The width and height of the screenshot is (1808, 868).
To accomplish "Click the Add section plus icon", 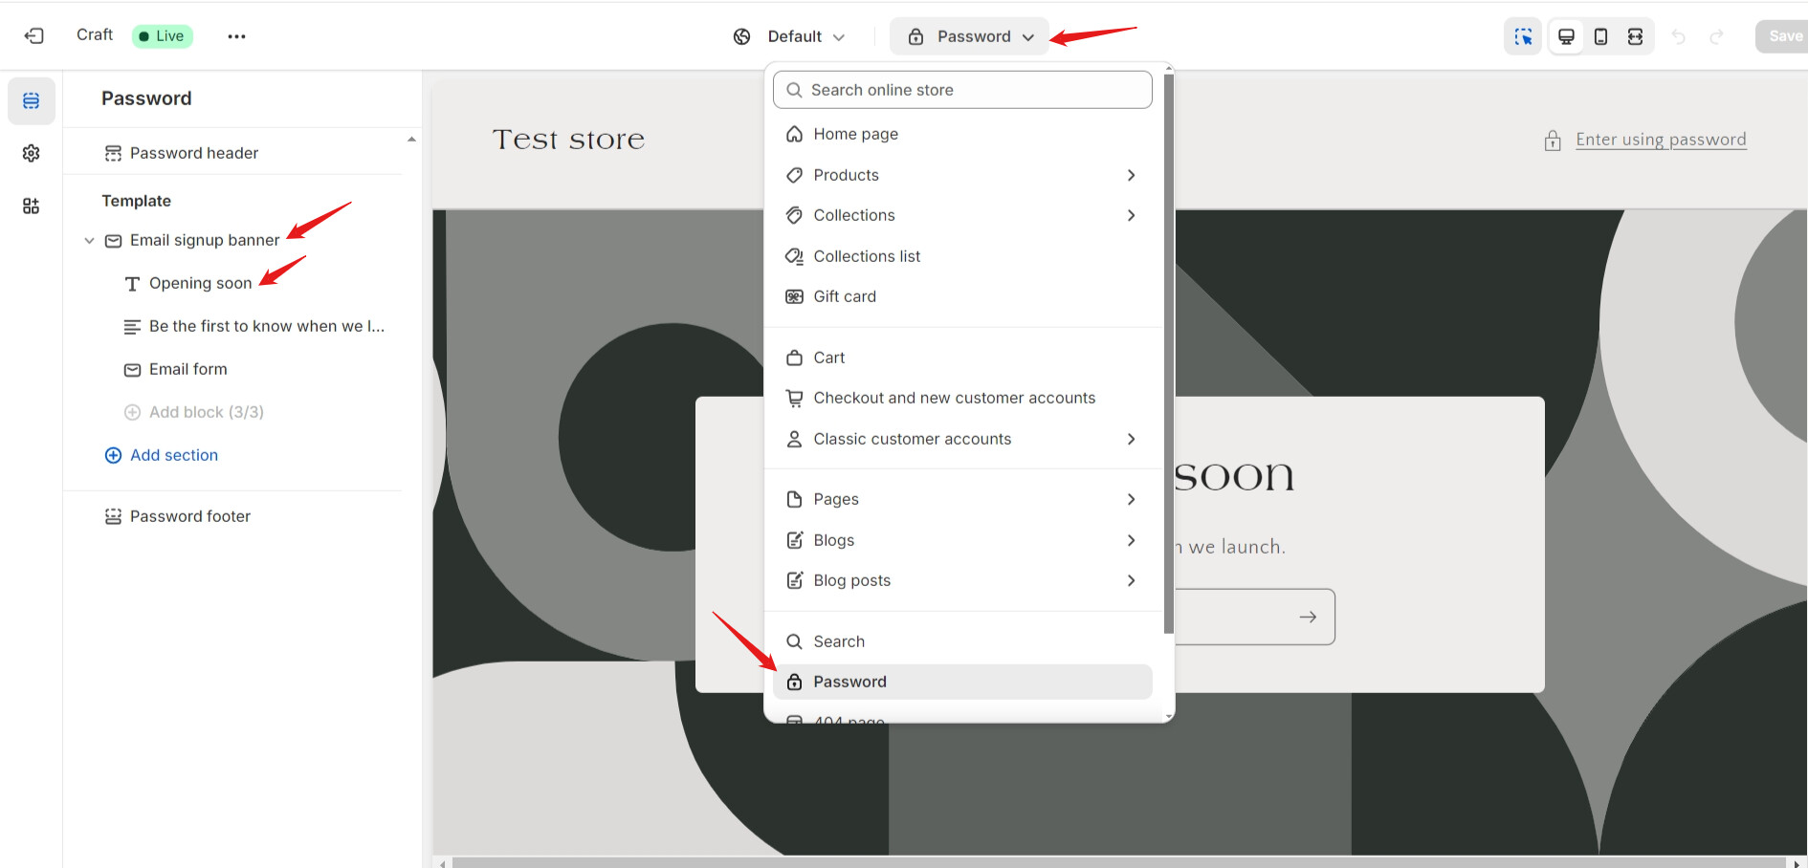I will click(113, 455).
